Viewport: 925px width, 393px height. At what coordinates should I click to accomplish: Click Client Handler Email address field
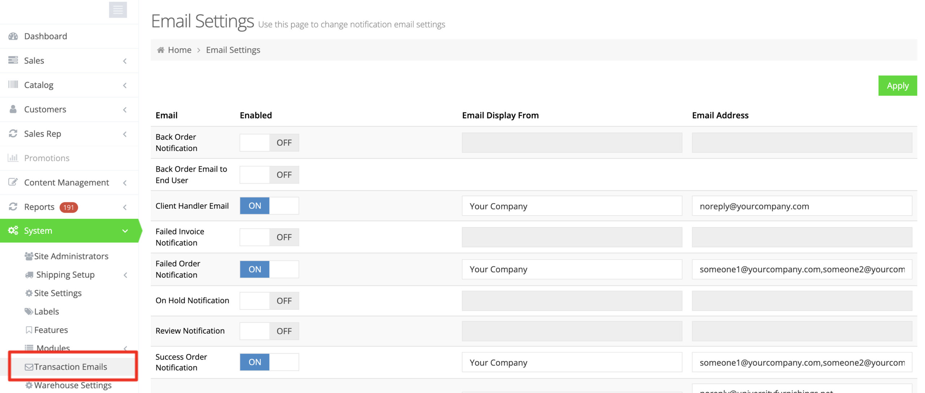[801, 206]
